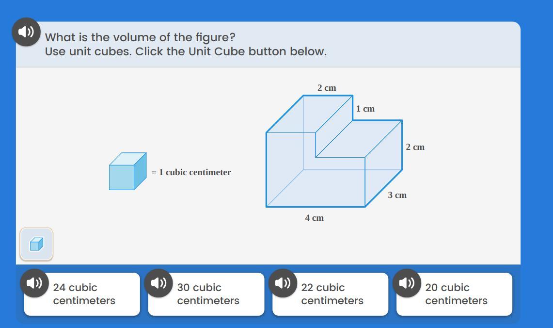Click the L-shaped 3D figure
The height and width of the screenshot is (328, 553).
click(334, 151)
